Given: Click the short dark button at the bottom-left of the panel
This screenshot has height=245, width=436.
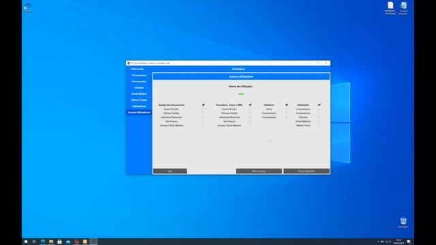Looking at the screenshot, I should 170,171.
